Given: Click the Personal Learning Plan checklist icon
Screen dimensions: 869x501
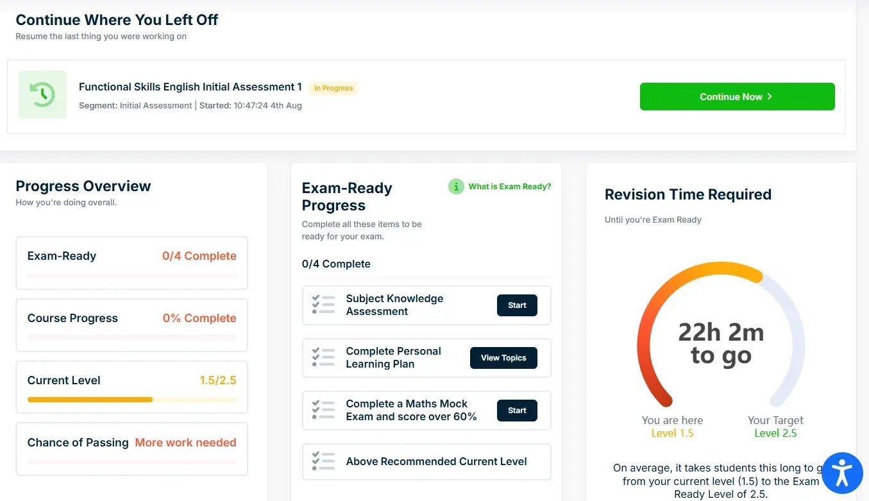Looking at the screenshot, I should [323, 357].
